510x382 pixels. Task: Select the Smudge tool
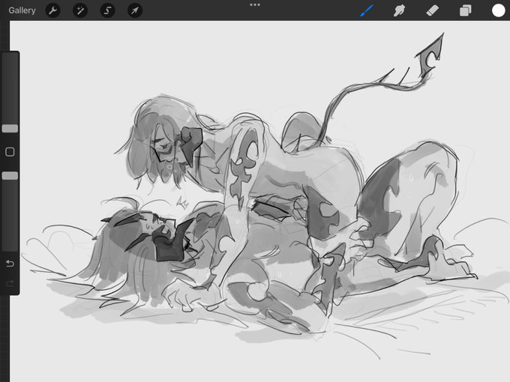(400, 10)
